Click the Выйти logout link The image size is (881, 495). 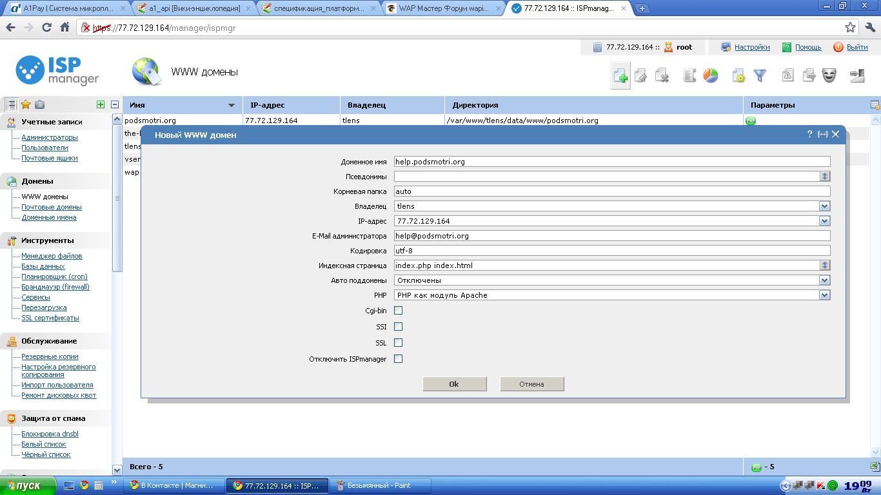coord(856,47)
